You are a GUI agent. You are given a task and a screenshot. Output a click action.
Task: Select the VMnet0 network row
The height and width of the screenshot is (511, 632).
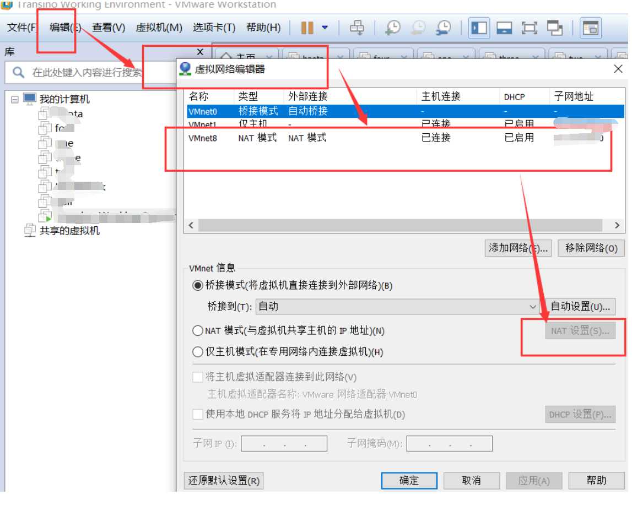pos(405,111)
